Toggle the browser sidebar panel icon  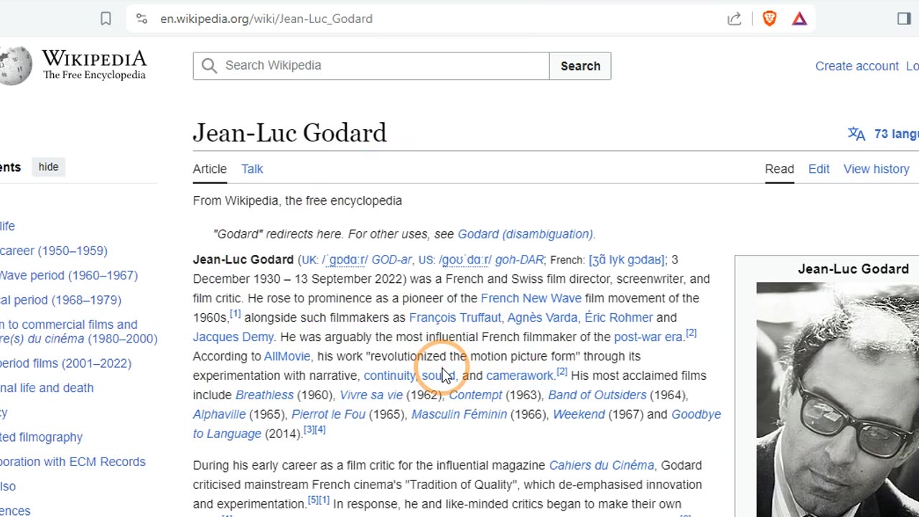[x=904, y=19]
